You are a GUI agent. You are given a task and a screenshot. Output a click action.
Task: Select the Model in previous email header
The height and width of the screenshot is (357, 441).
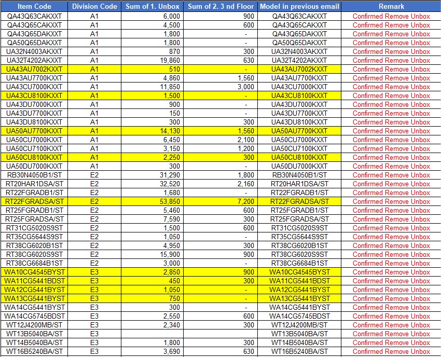[x=299, y=6]
